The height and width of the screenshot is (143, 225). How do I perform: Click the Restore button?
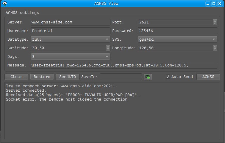tap(42, 77)
